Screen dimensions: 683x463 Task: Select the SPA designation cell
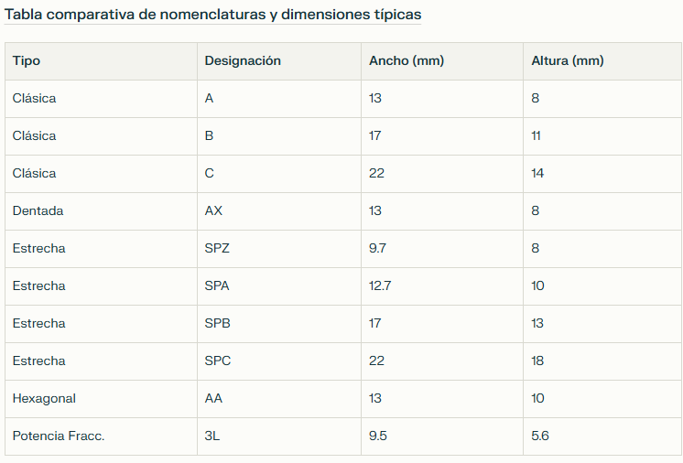point(279,285)
